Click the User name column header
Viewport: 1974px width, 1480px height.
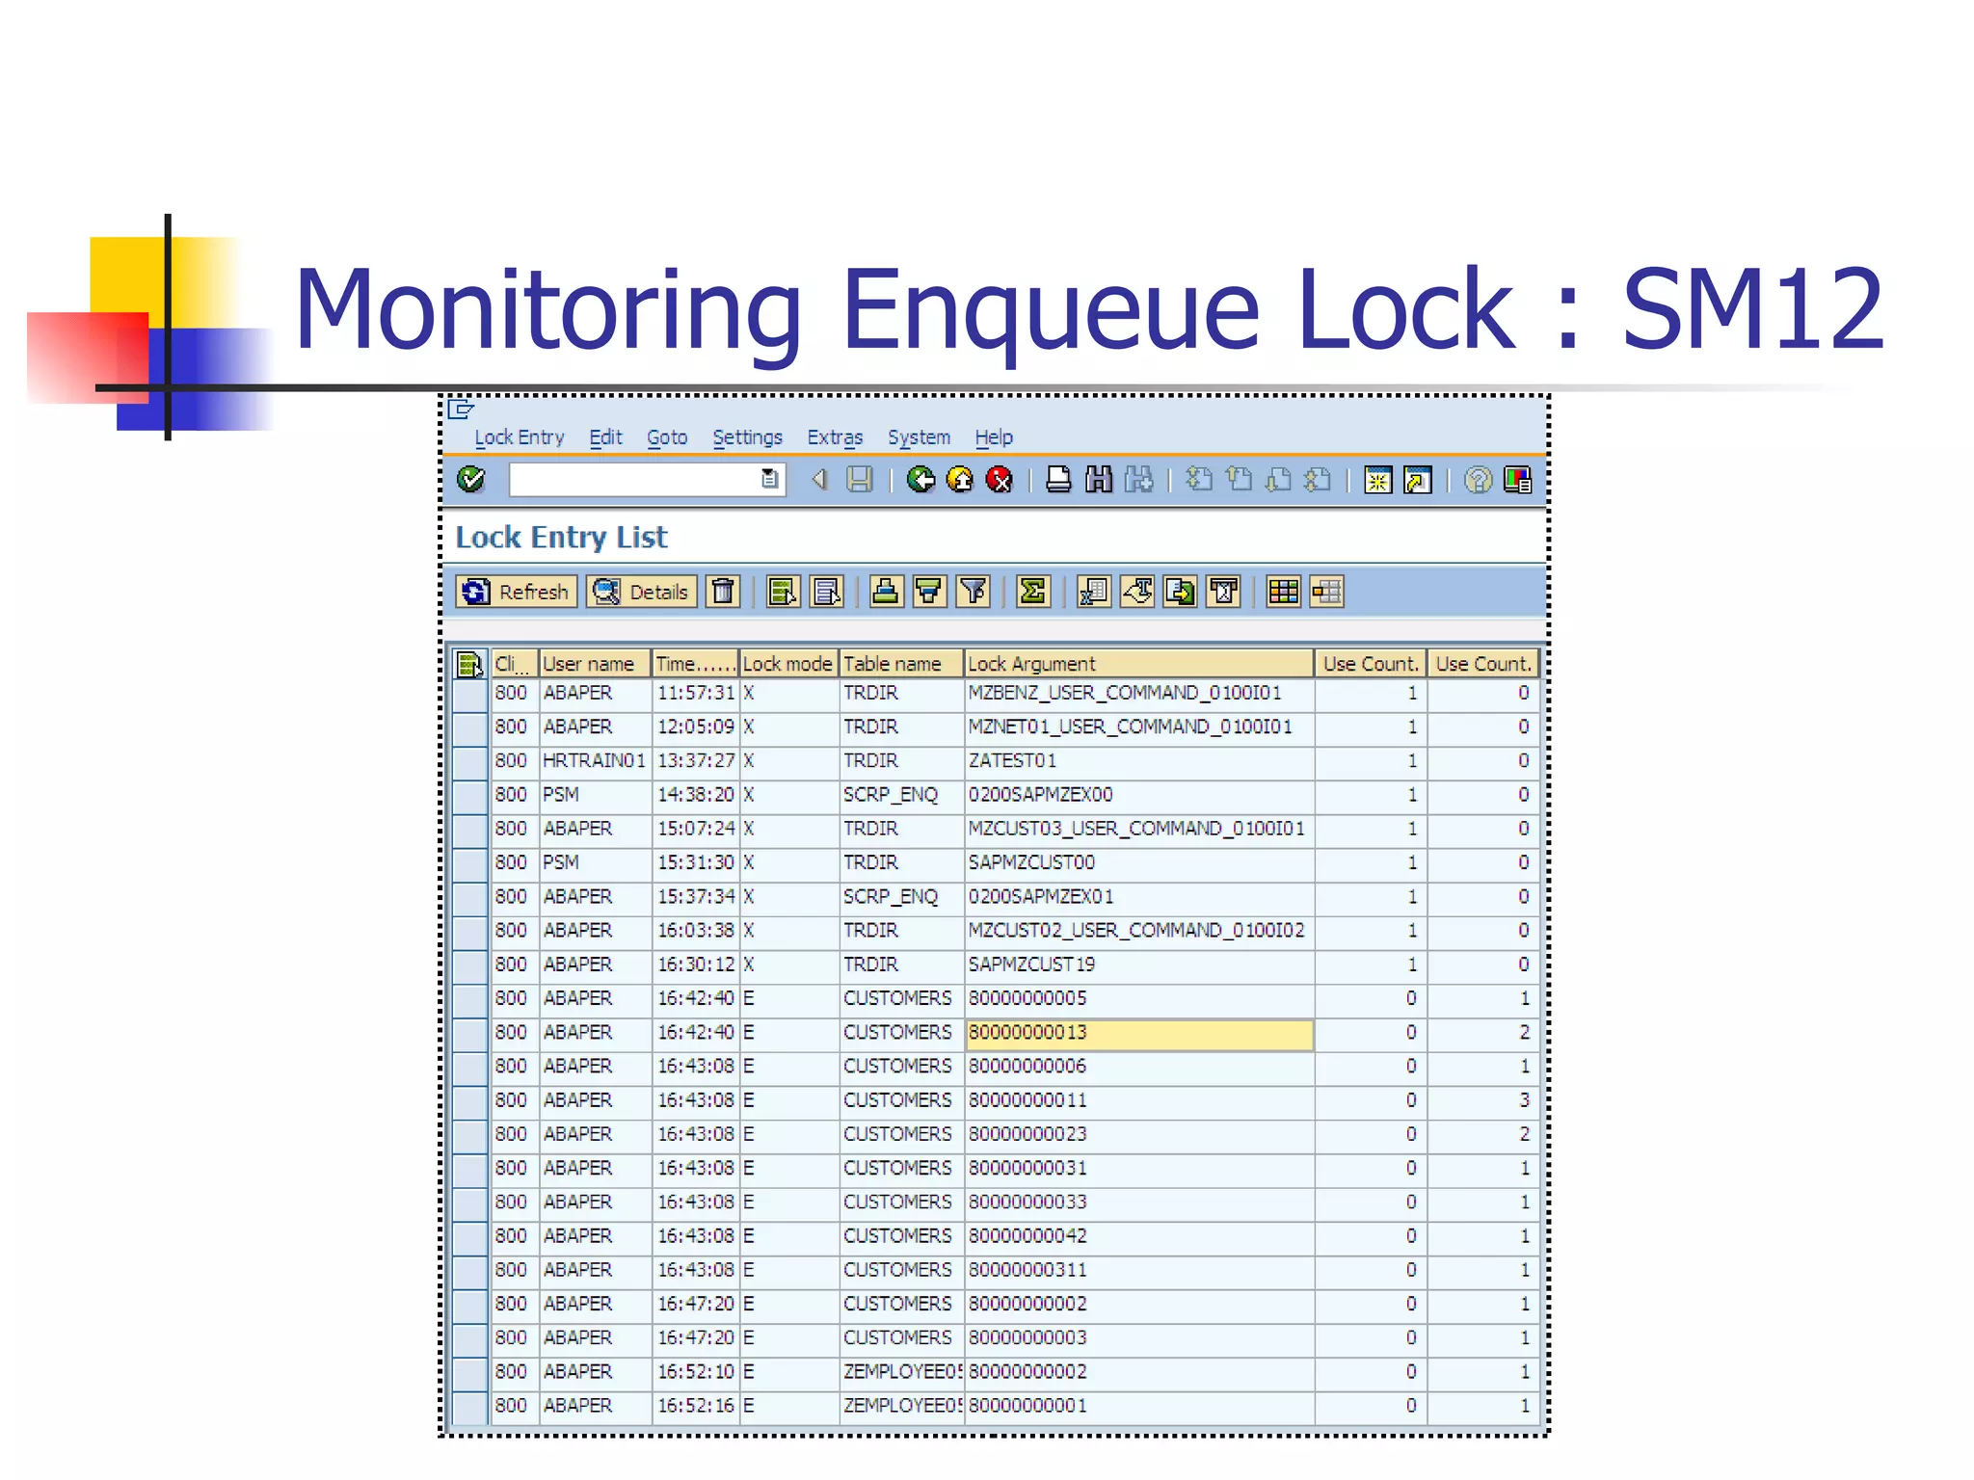pos(595,664)
